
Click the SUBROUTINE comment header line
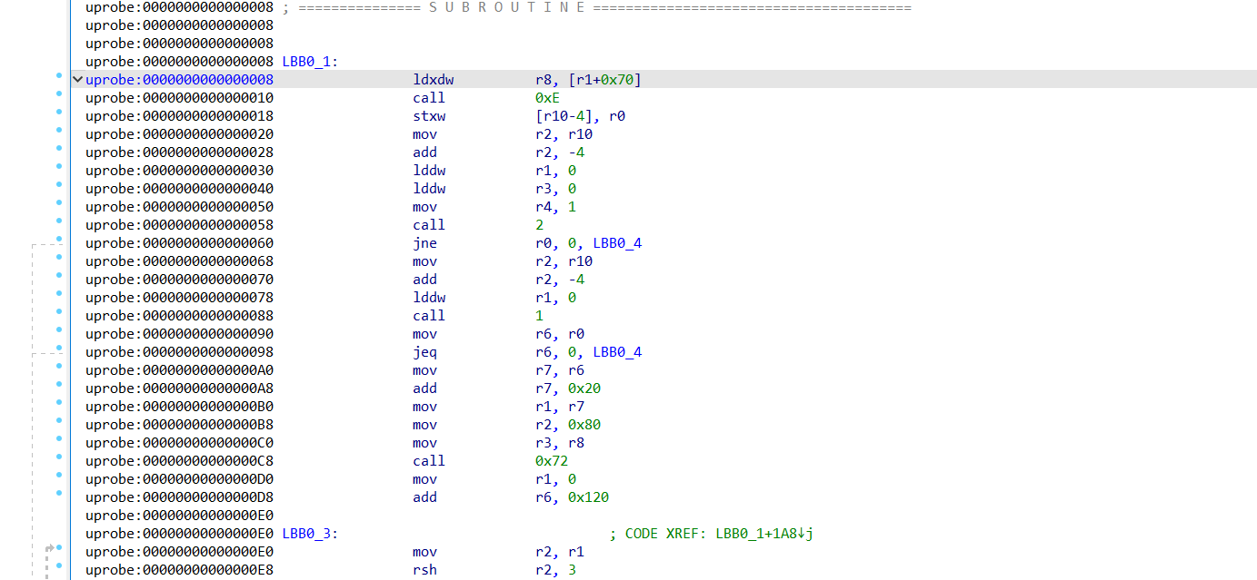pyautogui.click(x=596, y=7)
